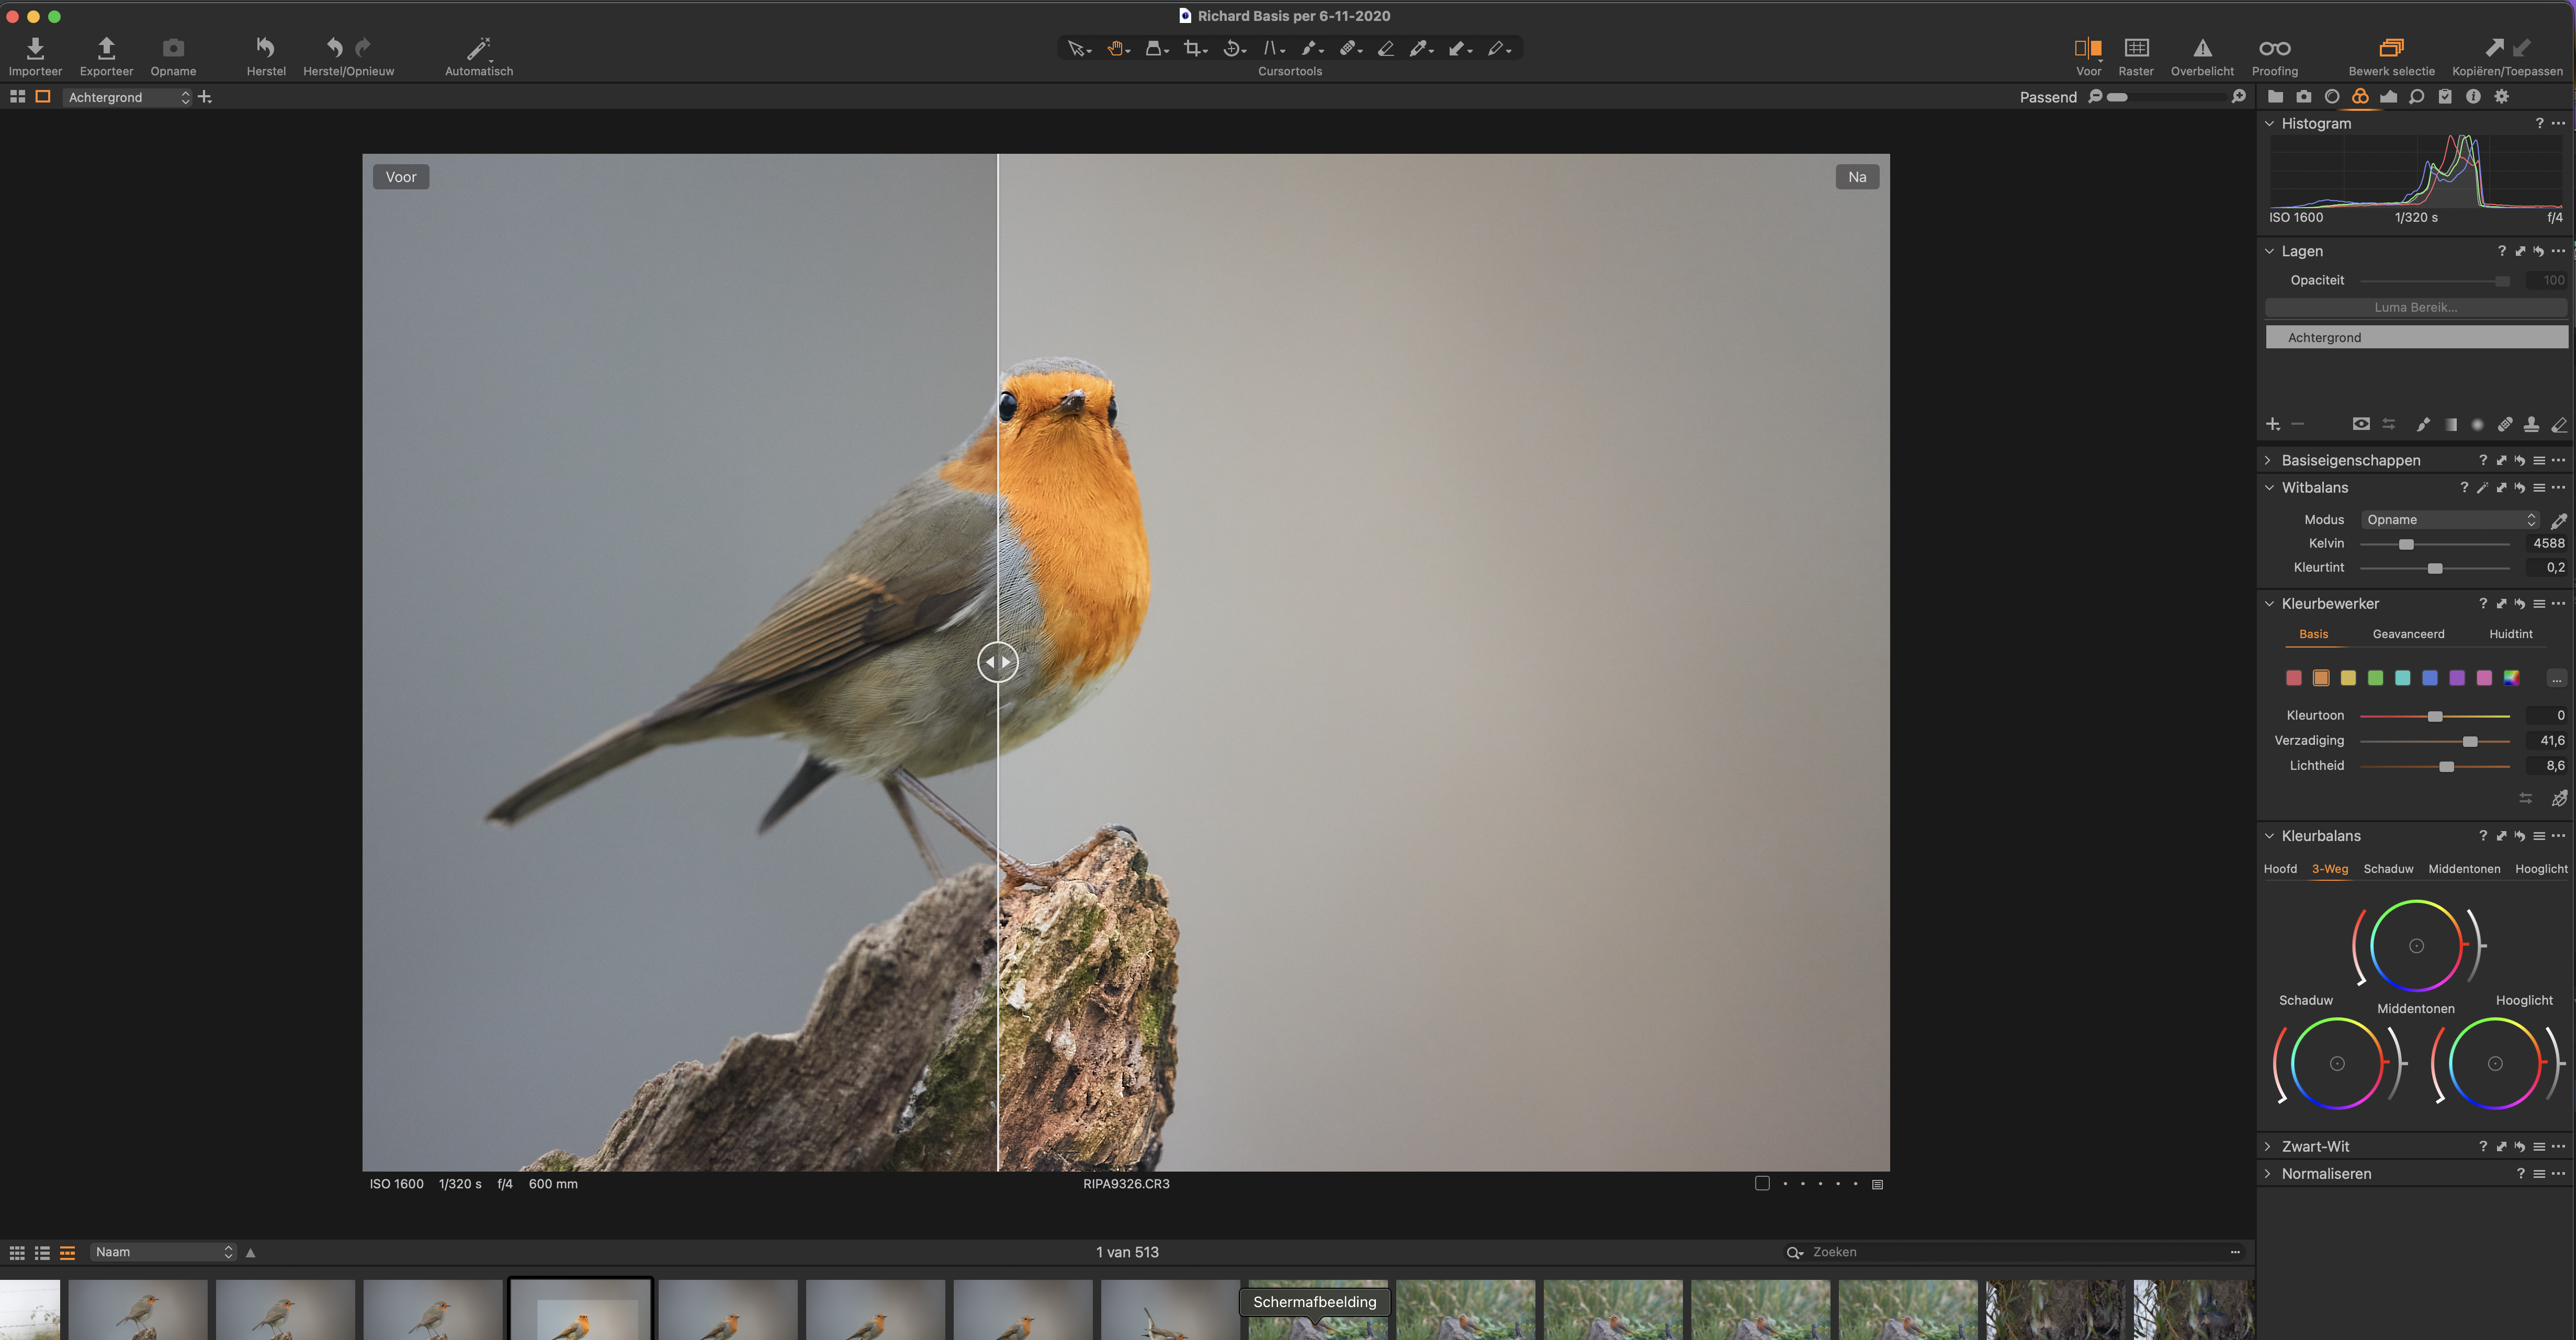
Task: Select the Schaduw tab in Kleurbalans
Action: (x=2387, y=869)
